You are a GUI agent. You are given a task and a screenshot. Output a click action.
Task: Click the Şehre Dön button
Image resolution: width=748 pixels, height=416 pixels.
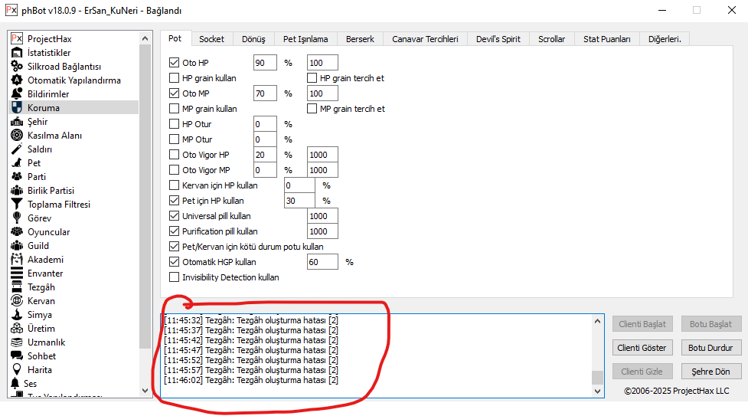[x=710, y=372]
